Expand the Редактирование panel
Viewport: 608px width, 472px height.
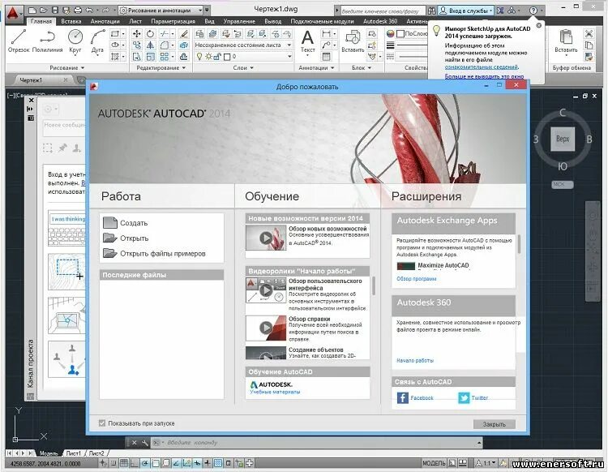(161, 67)
